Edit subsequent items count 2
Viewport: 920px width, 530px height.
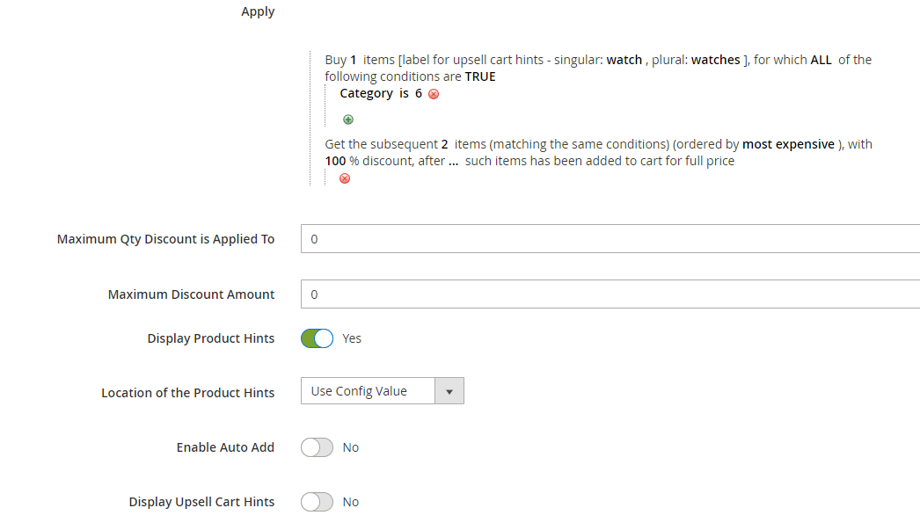(x=445, y=144)
